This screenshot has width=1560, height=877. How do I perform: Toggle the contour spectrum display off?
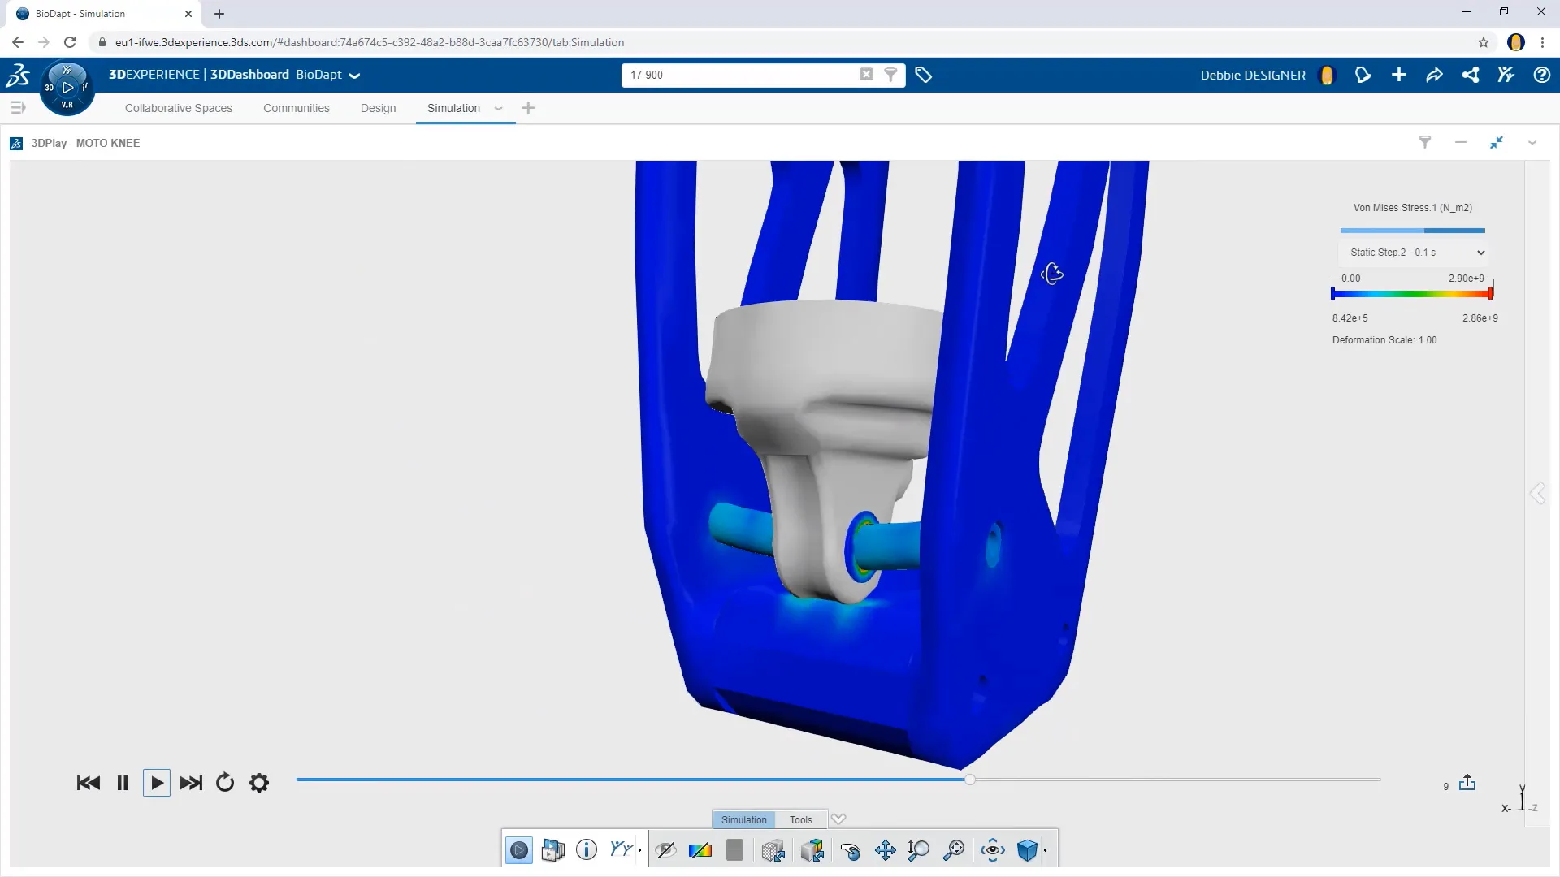coord(700,850)
